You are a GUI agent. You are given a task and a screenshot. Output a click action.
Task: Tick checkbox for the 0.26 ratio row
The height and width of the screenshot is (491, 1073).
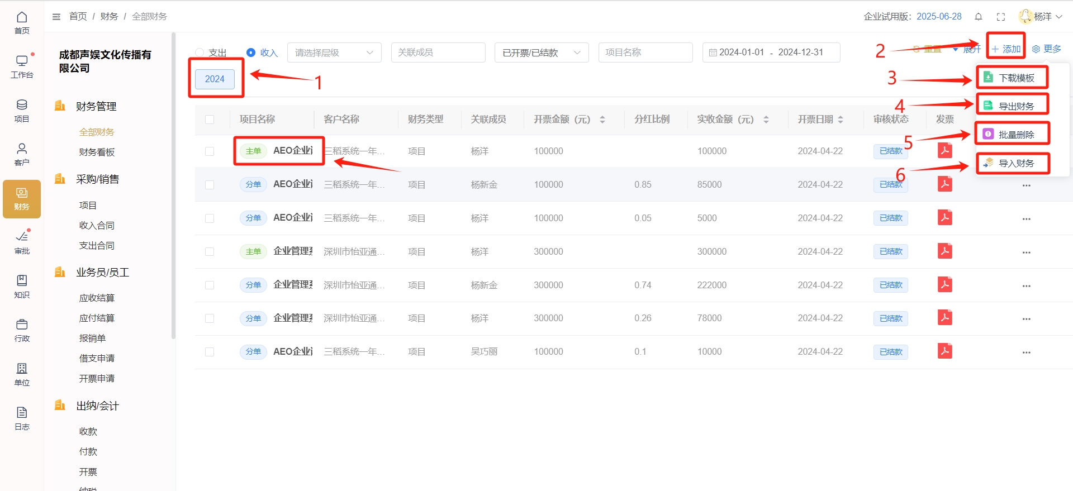click(210, 318)
